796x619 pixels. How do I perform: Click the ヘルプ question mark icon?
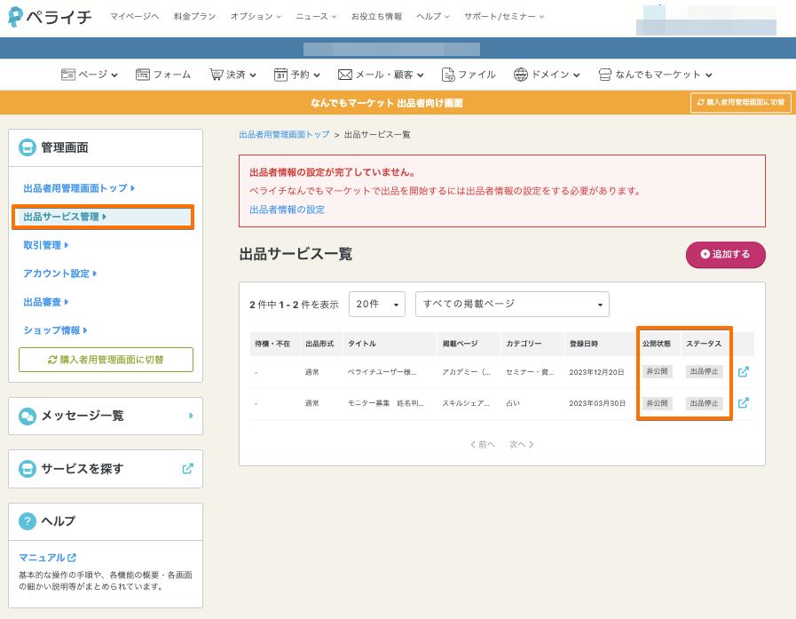point(28,521)
